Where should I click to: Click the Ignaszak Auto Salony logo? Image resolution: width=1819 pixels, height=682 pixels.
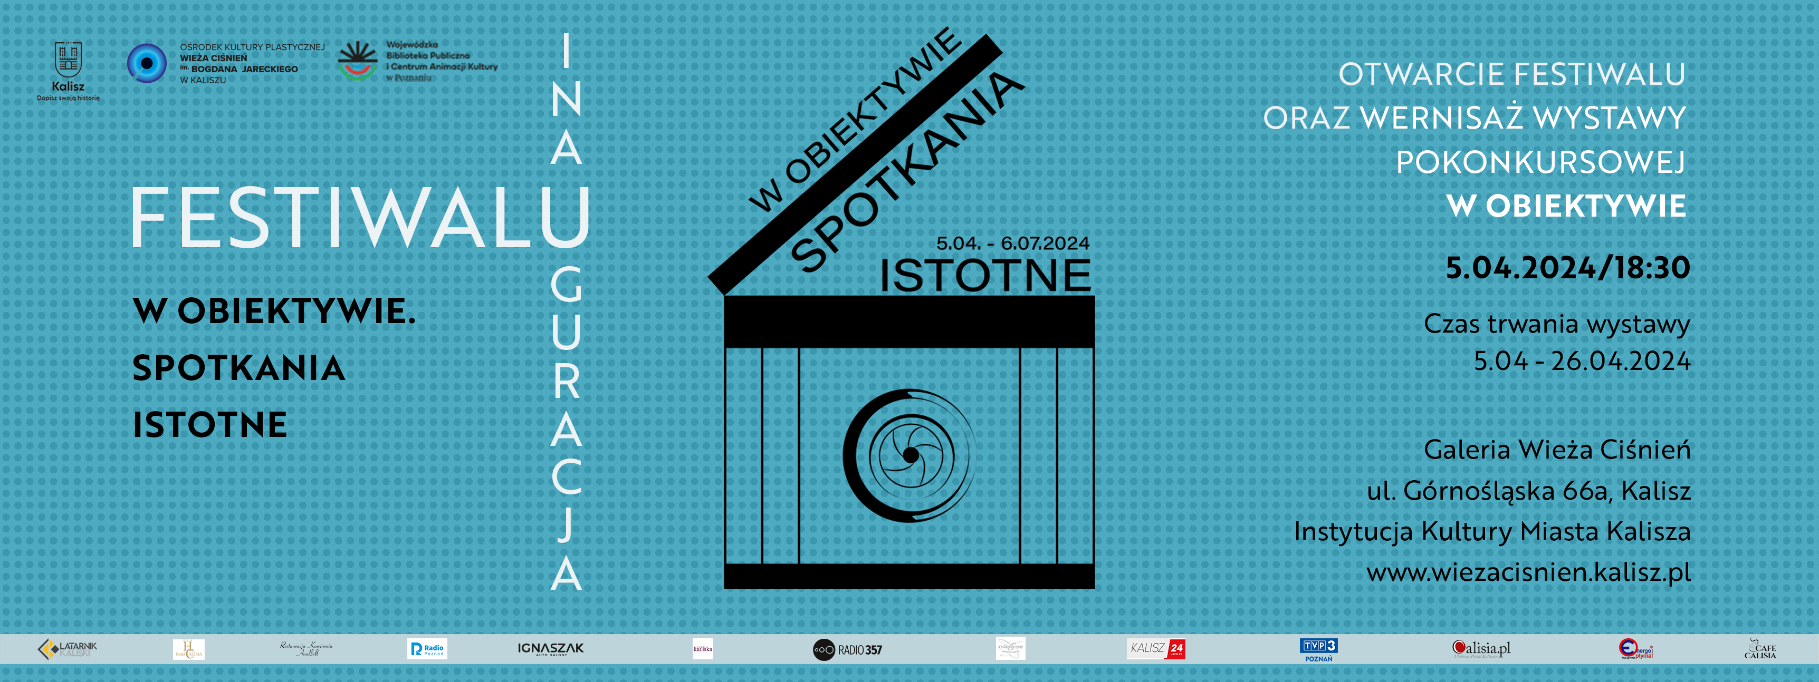[x=551, y=649]
